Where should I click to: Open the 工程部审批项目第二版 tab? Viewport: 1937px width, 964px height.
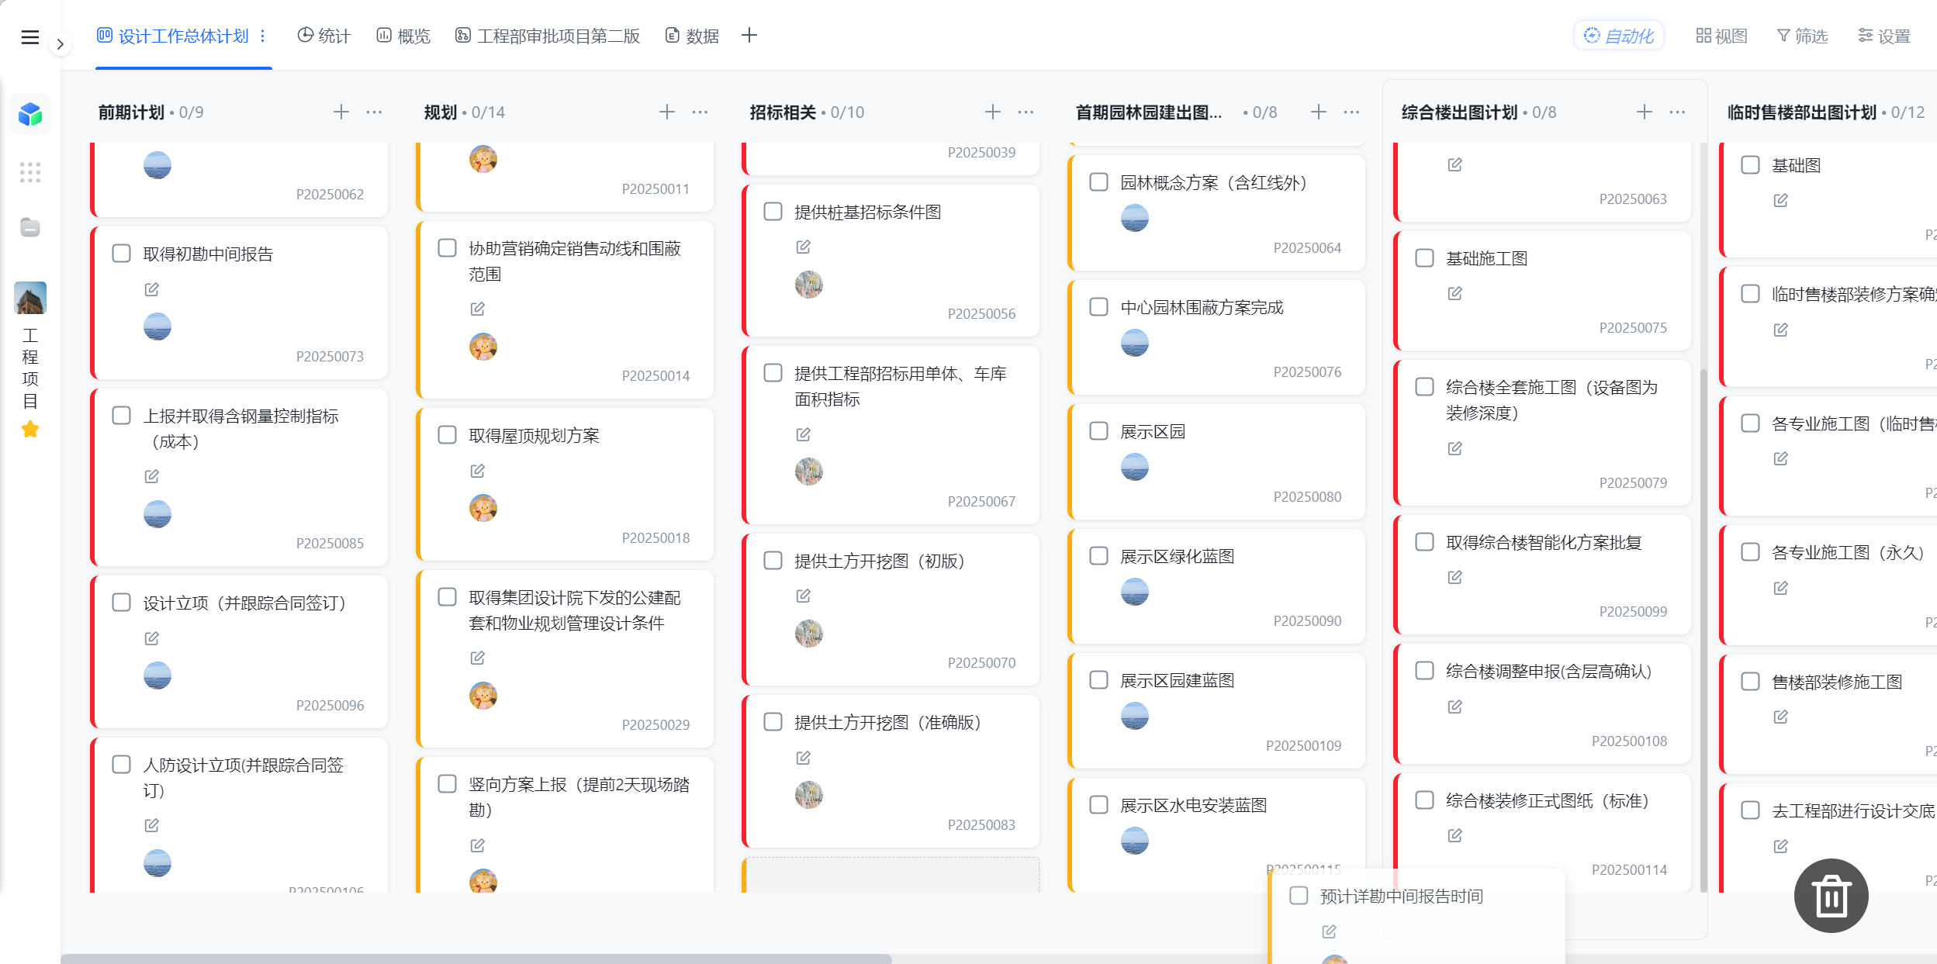[548, 36]
